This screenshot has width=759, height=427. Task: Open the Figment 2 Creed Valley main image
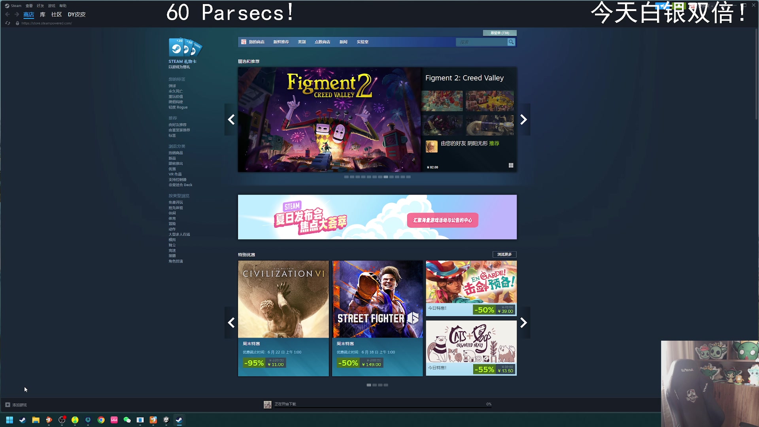click(330, 119)
